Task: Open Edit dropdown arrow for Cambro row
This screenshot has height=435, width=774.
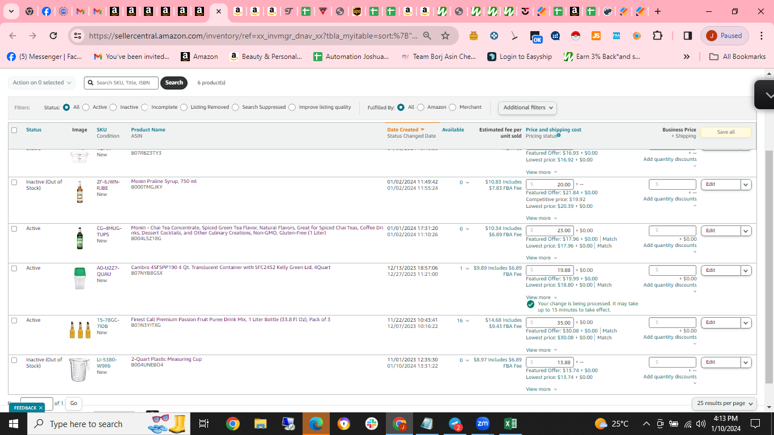Action: (746, 271)
